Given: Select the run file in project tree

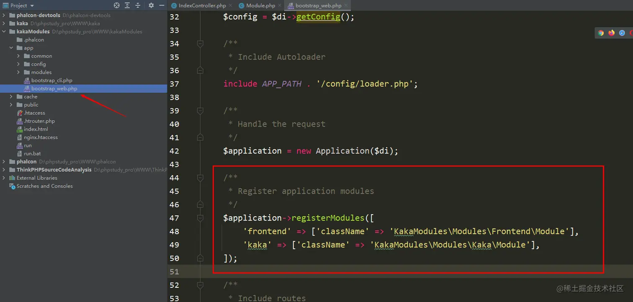Looking at the screenshot, I should point(28,146).
